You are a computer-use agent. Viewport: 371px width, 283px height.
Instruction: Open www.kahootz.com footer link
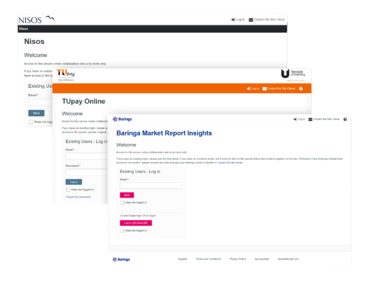[x=288, y=259]
